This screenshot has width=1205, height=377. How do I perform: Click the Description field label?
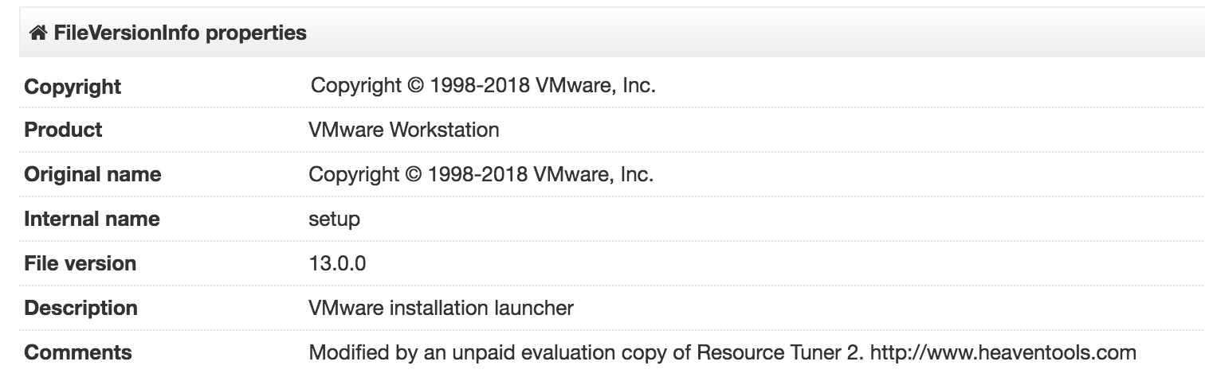click(80, 308)
